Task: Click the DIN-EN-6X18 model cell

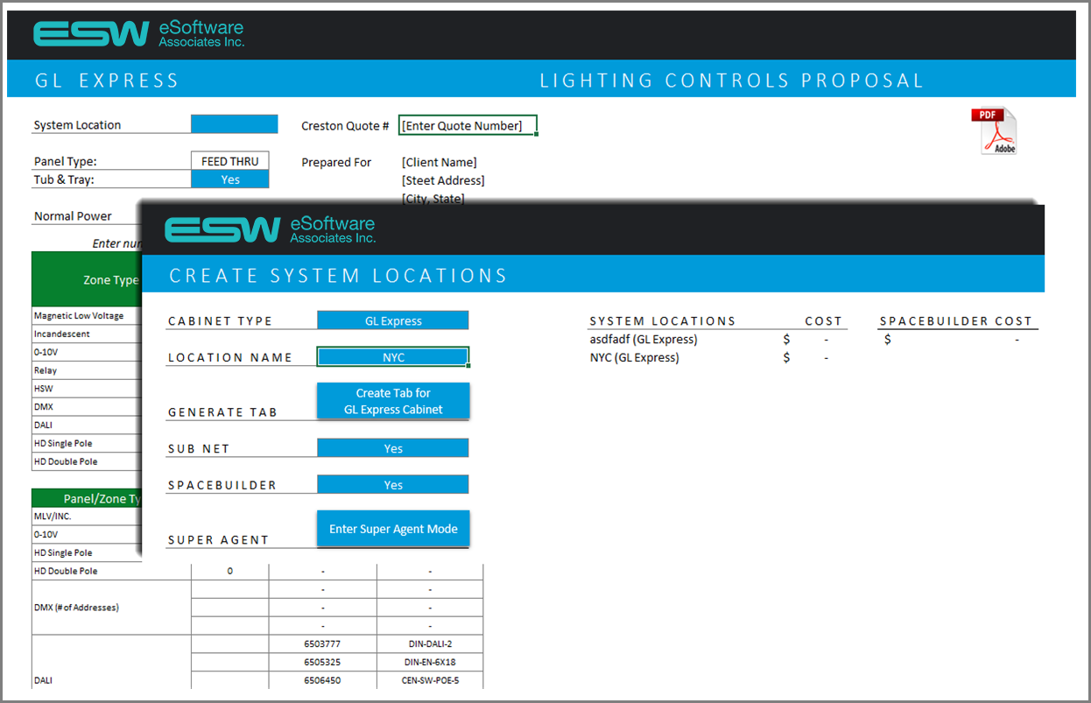Action: coord(430,662)
